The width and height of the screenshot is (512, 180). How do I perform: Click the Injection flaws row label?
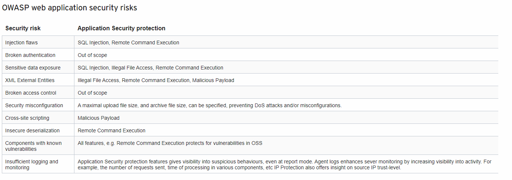(21, 43)
